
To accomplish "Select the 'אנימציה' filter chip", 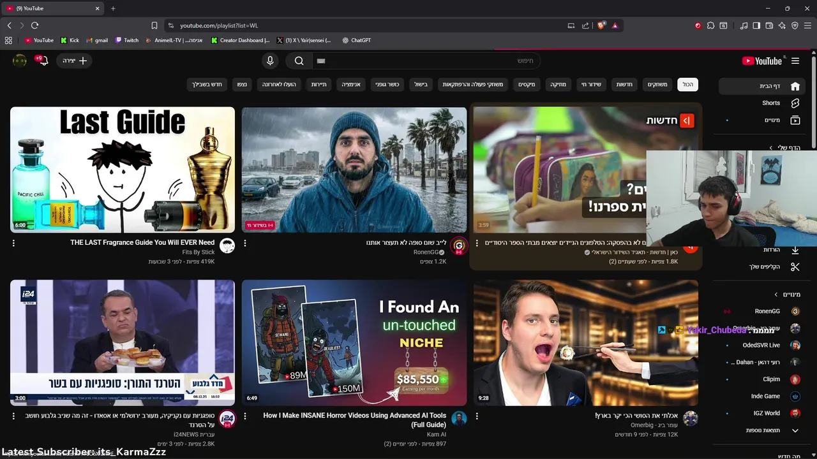I will (351, 84).
